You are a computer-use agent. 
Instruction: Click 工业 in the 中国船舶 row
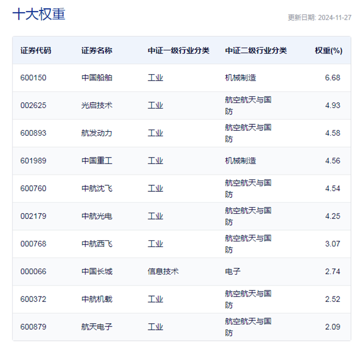coord(155,78)
